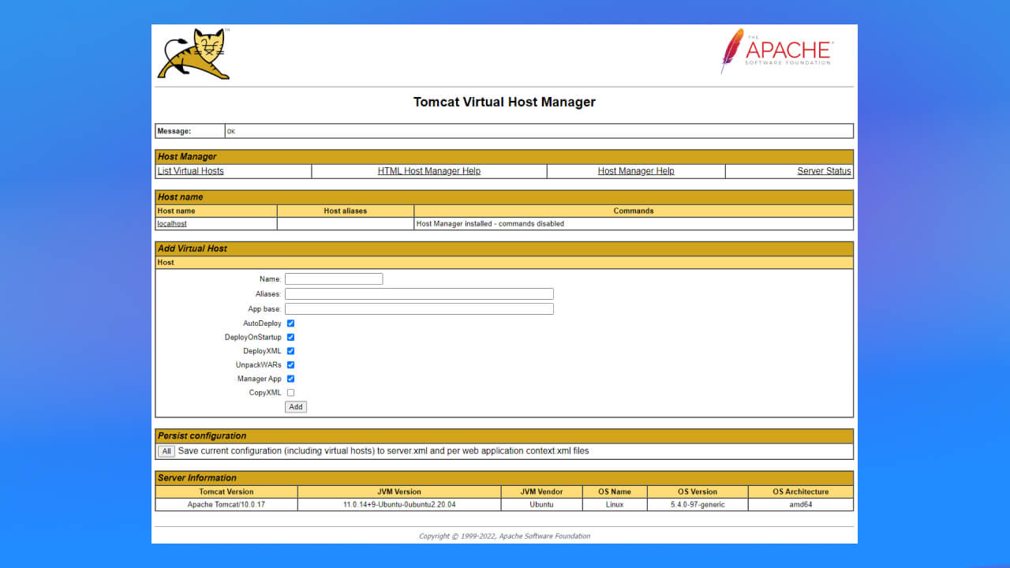Click the Server Information section header
This screenshot has height=568, width=1010.
(x=504, y=478)
